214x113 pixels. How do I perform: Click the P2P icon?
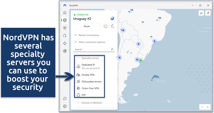[x=78, y=95]
